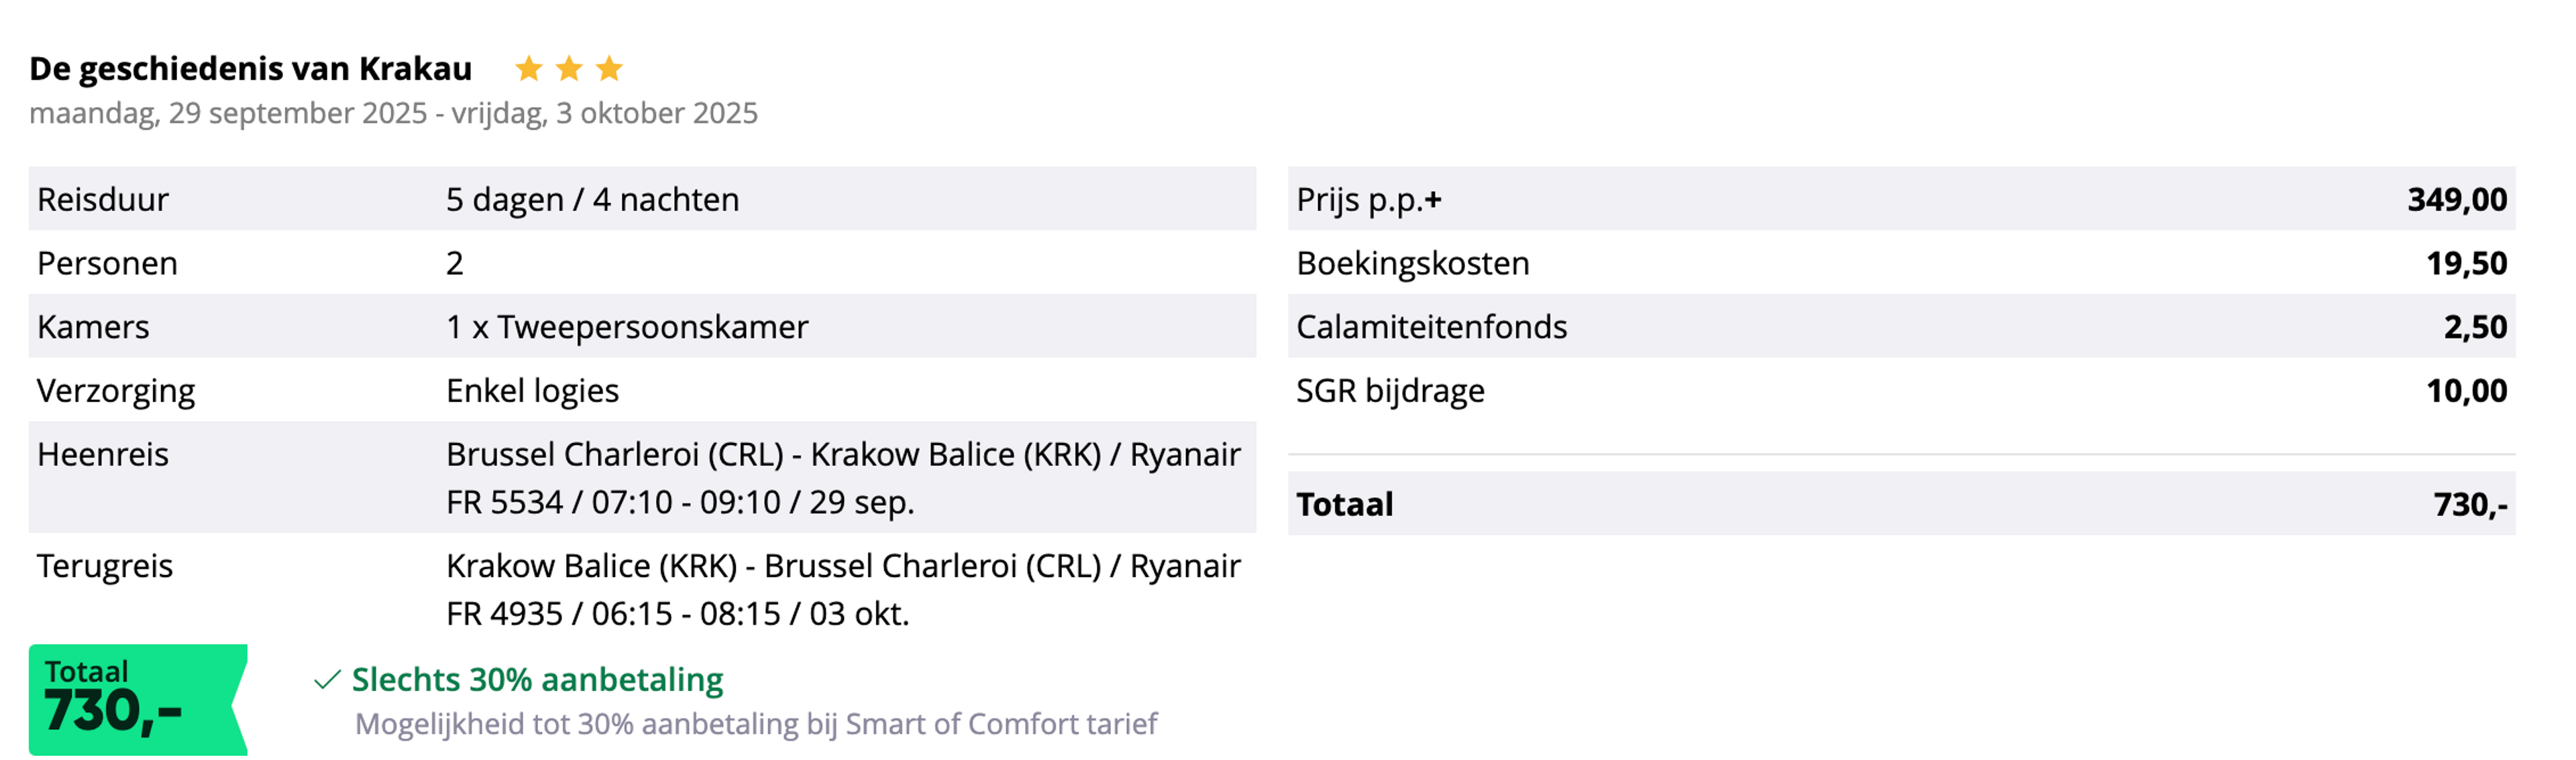Select the Terugreis flight FR 4935 details
2576x760 pixels.
coord(843,589)
